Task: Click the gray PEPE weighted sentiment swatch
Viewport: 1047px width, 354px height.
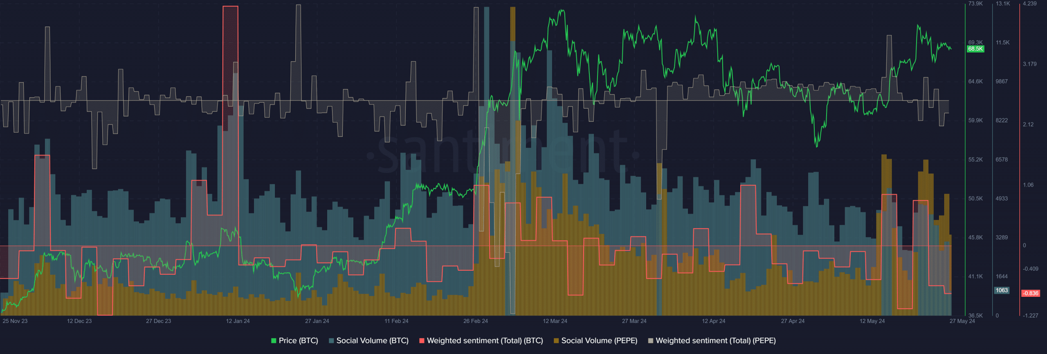Action: point(651,341)
